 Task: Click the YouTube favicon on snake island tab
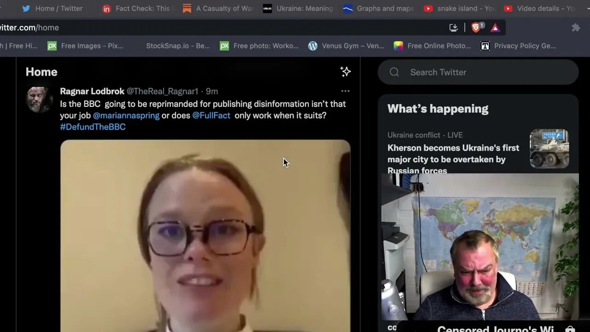[x=428, y=8]
